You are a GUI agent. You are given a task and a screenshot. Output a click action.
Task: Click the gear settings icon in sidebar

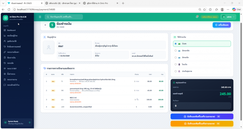[5, 74]
